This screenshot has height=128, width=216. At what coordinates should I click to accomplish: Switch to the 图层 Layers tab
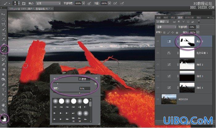click(180, 18)
